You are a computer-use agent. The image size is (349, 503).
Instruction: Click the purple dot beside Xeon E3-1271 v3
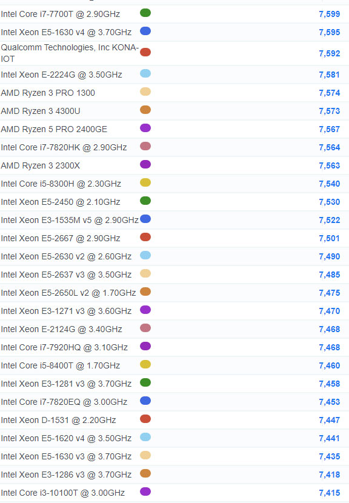coord(145,310)
